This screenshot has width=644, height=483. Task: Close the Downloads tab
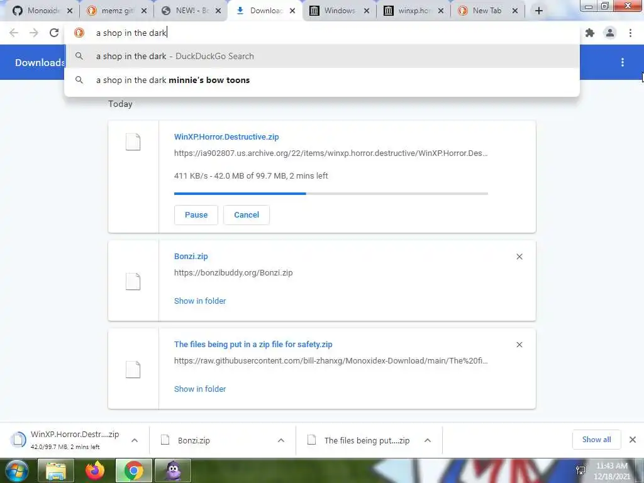click(x=292, y=11)
